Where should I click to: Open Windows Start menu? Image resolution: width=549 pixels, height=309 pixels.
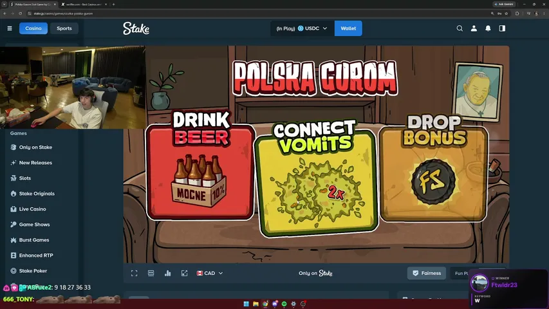point(246,304)
